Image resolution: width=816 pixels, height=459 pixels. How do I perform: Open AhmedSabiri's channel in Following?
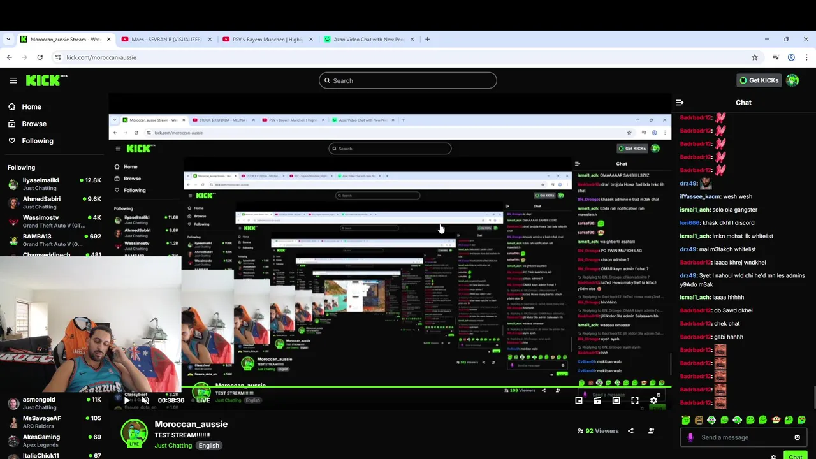click(x=54, y=203)
